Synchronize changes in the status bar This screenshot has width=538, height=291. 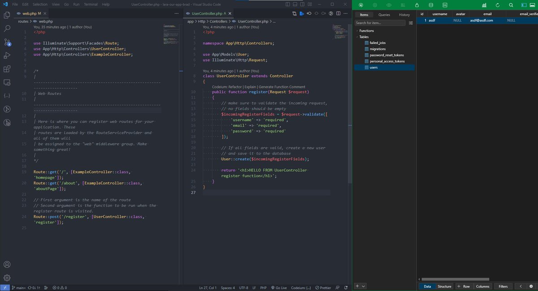pyautogui.click(x=35, y=287)
